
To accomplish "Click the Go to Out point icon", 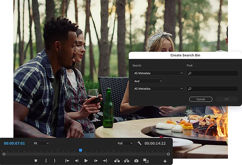I will 105,161.
